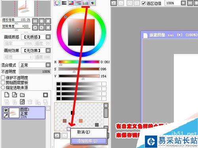Choose 取消(X) in the context menu

coord(84,132)
